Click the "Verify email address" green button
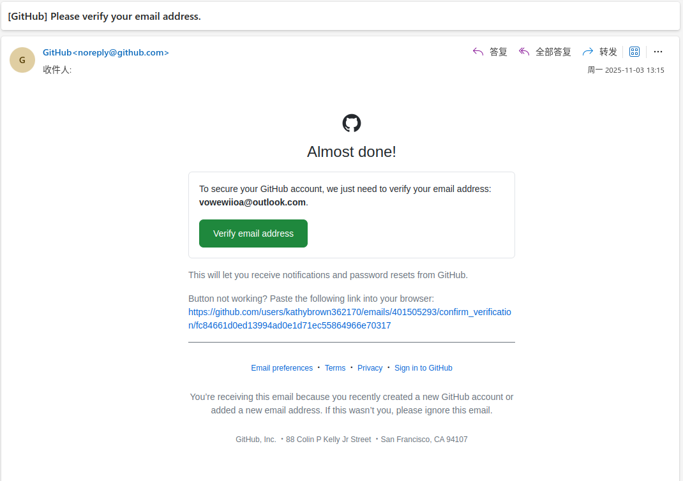Viewport: 683px width, 481px height. [253, 233]
